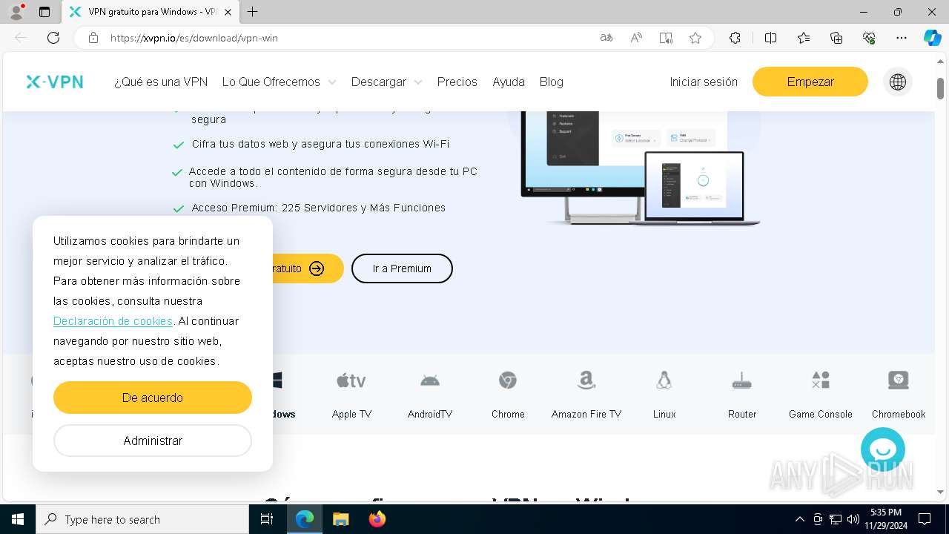The width and height of the screenshot is (949, 534).
Task: Click Iniciar sesión link
Action: pyautogui.click(x=704, y=82)
